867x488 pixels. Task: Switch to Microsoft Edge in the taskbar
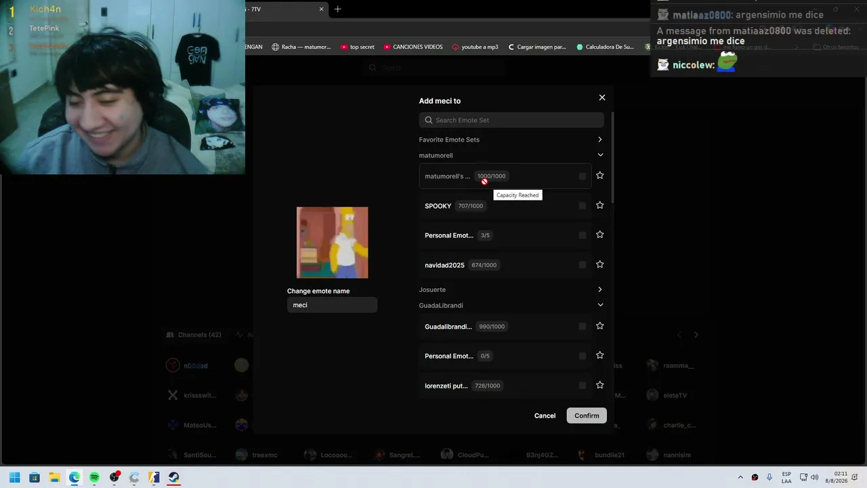pyautogui.click(x=75, y=477)
